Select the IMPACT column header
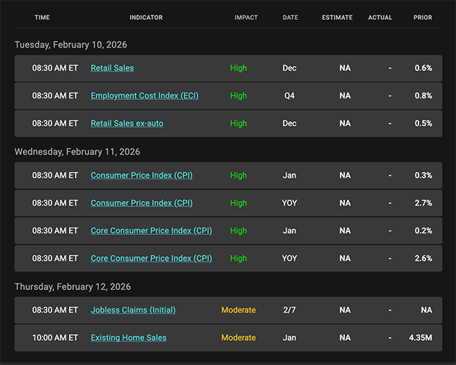Image resolution: width=456 pixels, height=365 pixels. [246, 18]
